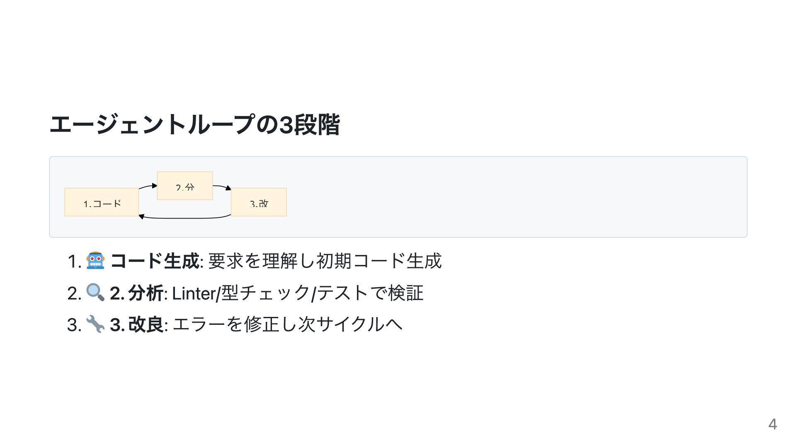Click the text エラーを修正し次サイクルへ
796x448 pixels.
pyautogui.click(x=287, y=324)
